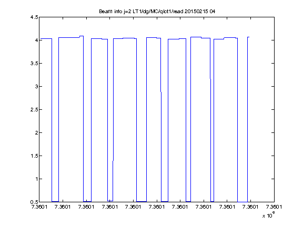Screen dimensions: 303x227
Task: Select the 2 y-axis tick label
Action: point(36,132)
